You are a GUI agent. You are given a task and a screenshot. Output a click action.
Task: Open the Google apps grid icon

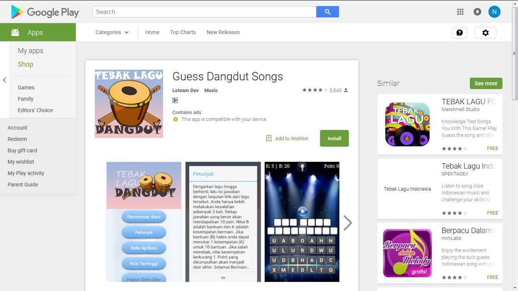(x=460, y=12)
